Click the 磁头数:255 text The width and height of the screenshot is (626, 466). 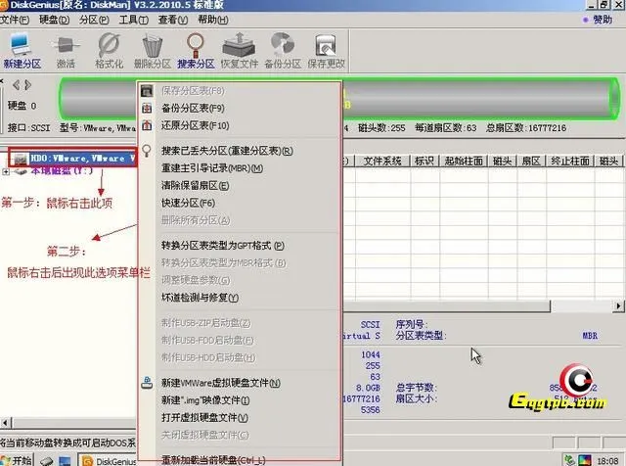click(381, 128)
